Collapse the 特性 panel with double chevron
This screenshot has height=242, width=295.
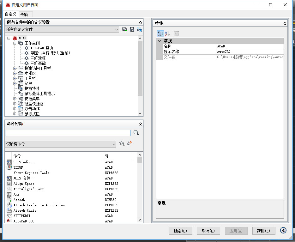[x=285, y=23]
